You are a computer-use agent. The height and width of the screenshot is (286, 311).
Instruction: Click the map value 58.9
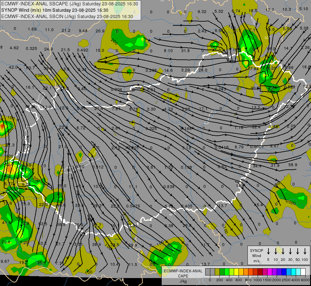coord(293,165)
